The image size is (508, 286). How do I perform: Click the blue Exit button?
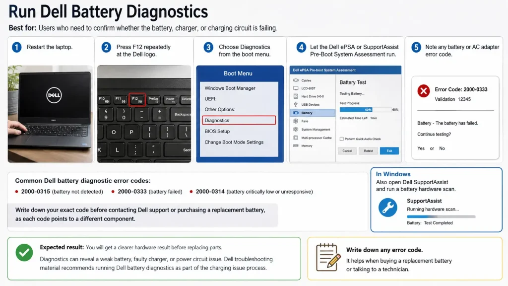click(389, 151)
